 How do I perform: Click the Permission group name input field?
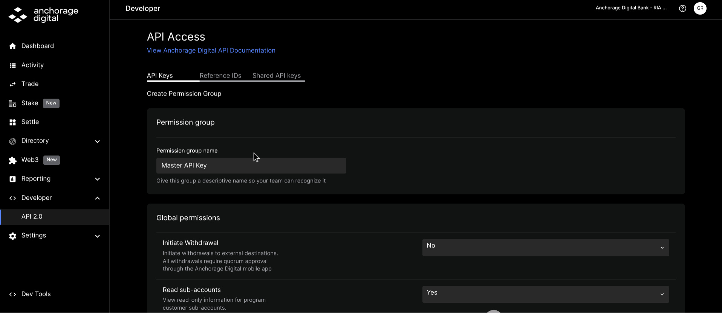tap(251, 166)
